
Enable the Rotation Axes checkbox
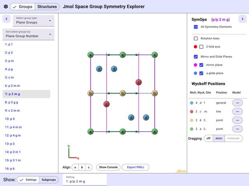point(196,38)
